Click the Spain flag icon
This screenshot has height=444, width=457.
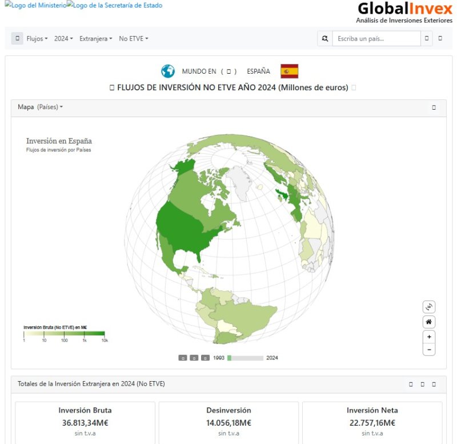289,71
